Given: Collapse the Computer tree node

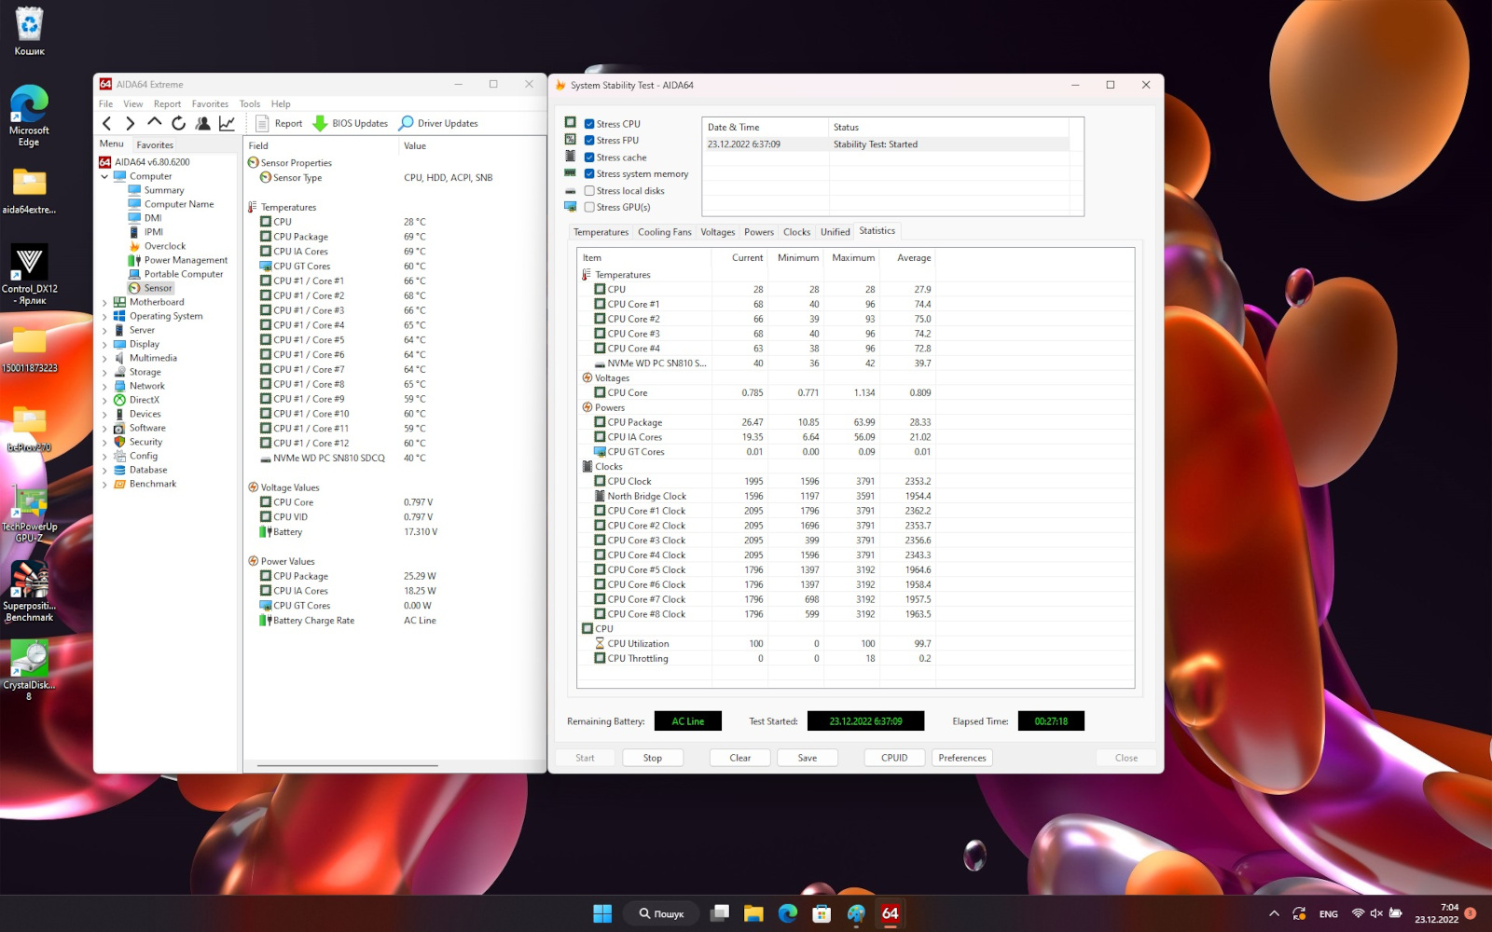Looking at the screenshot, I should (x=104, y=176).
